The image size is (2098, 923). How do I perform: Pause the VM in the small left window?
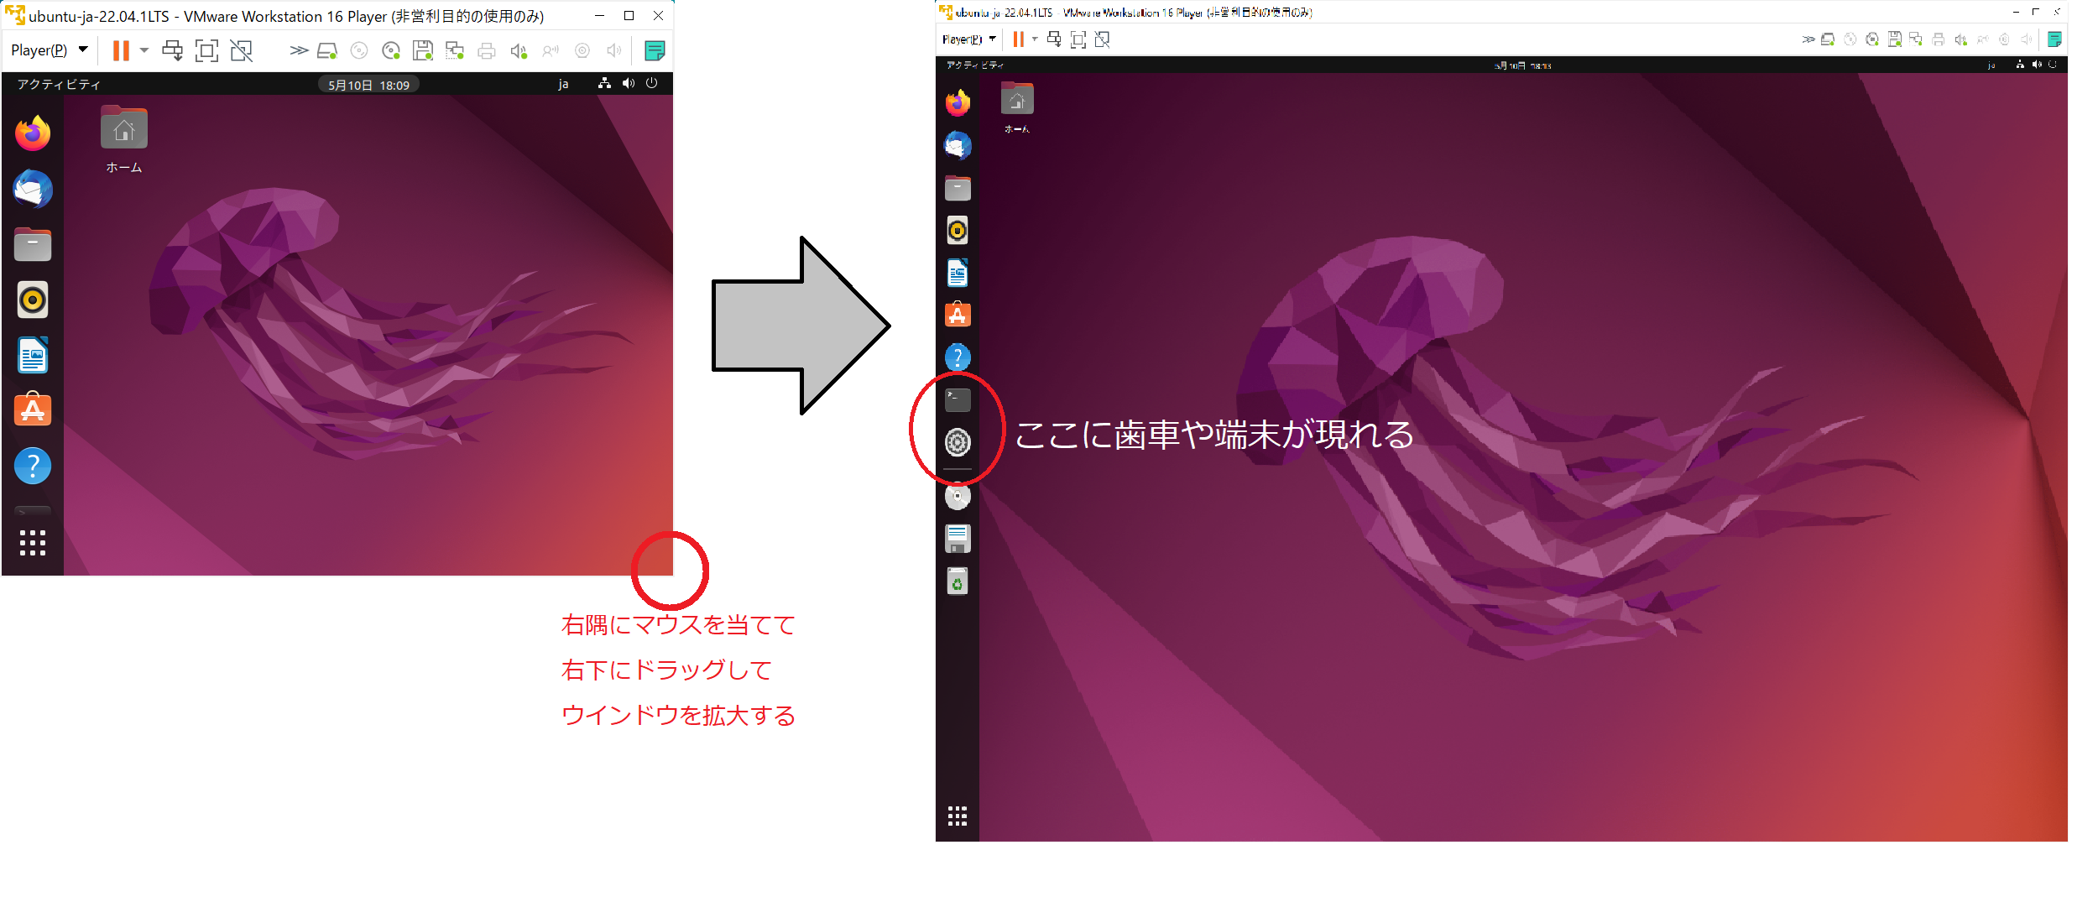(121, 50)
